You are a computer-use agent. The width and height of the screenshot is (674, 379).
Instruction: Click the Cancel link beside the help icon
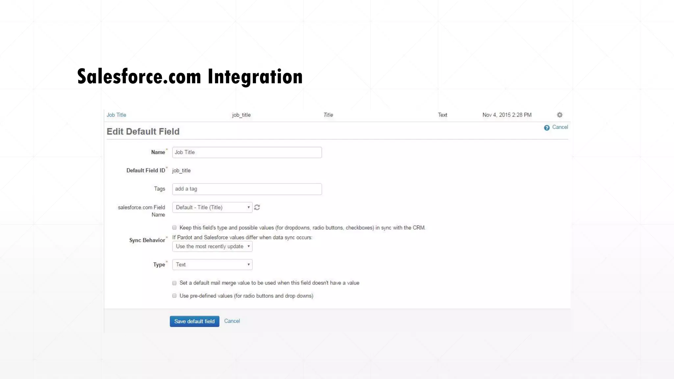tap(560, 127)
